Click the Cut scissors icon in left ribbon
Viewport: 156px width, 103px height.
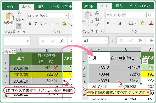click(19, 14)
